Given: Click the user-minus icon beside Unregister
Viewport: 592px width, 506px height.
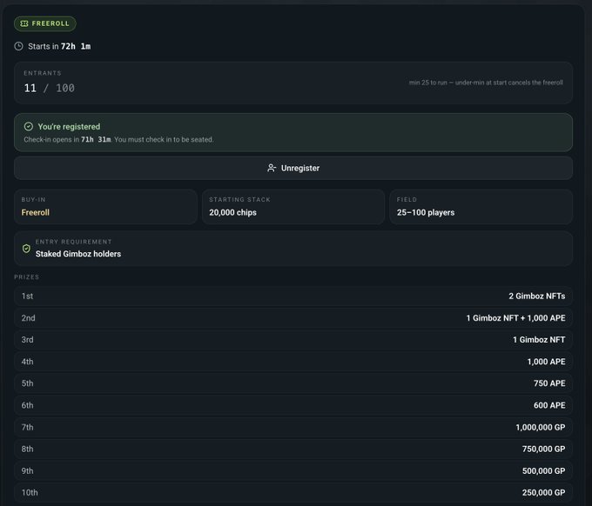Looking at the screenshot, I should (x=272, y=168).
